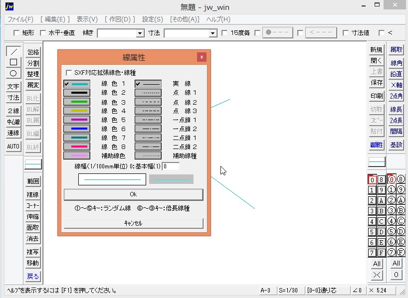Select layer group button ⑧
The width and height of the screenshot is (408, 298).
pos(401,179)
